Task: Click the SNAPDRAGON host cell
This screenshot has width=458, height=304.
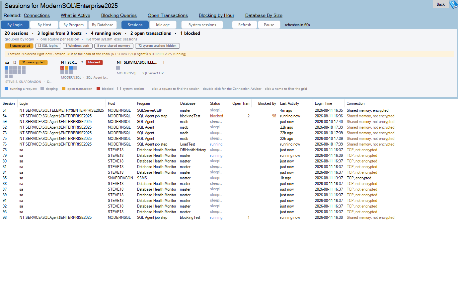Action: (120, 178)
